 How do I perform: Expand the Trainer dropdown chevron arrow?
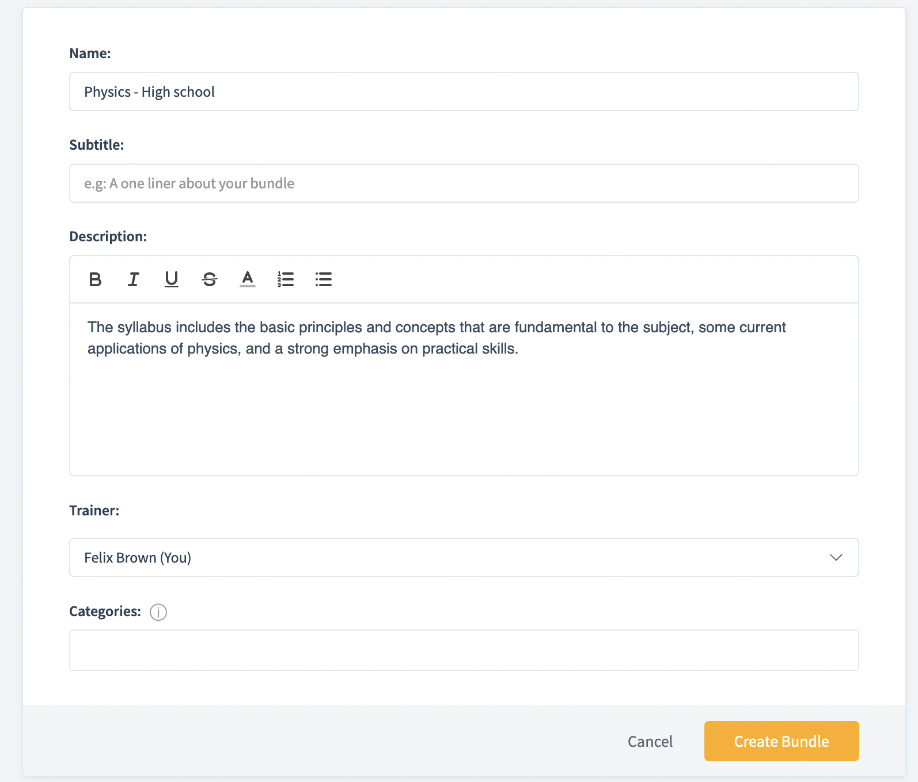(836, 557)
